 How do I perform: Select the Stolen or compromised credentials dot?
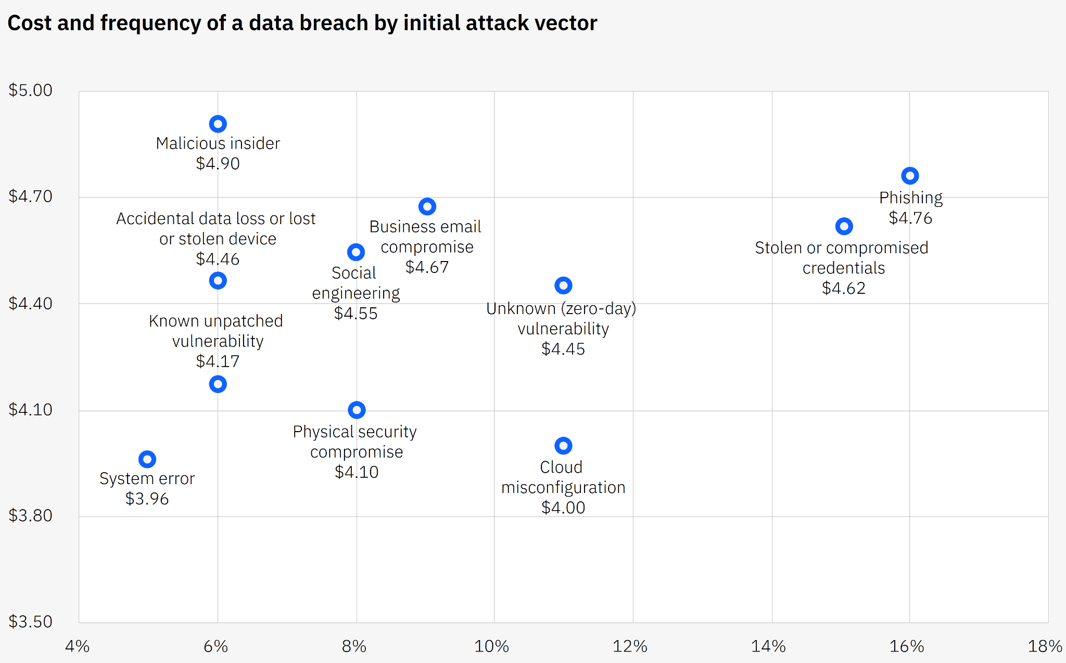[x=844, y=226]
